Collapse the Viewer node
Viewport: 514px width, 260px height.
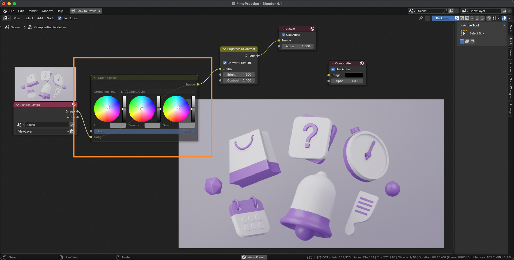[283, 29]
